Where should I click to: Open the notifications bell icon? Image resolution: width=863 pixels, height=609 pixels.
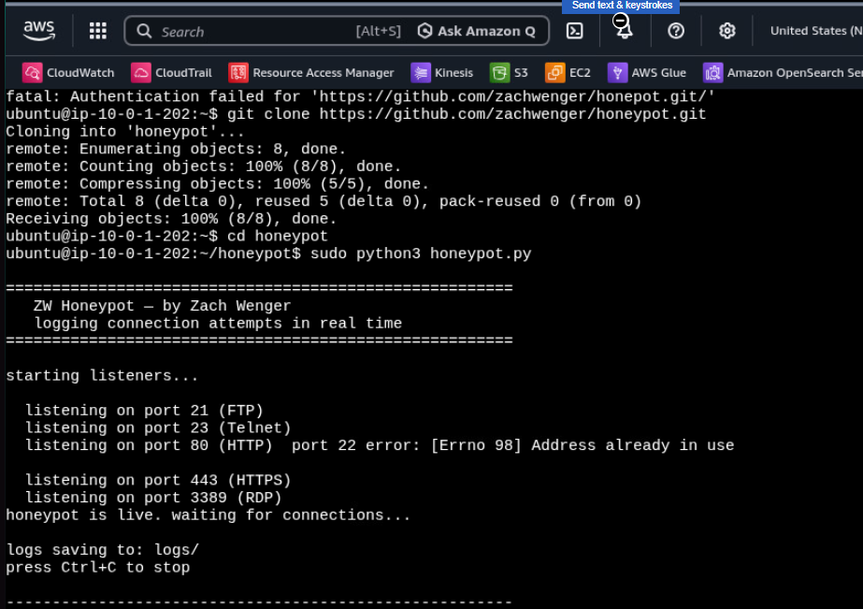click(x=625, y=31)
